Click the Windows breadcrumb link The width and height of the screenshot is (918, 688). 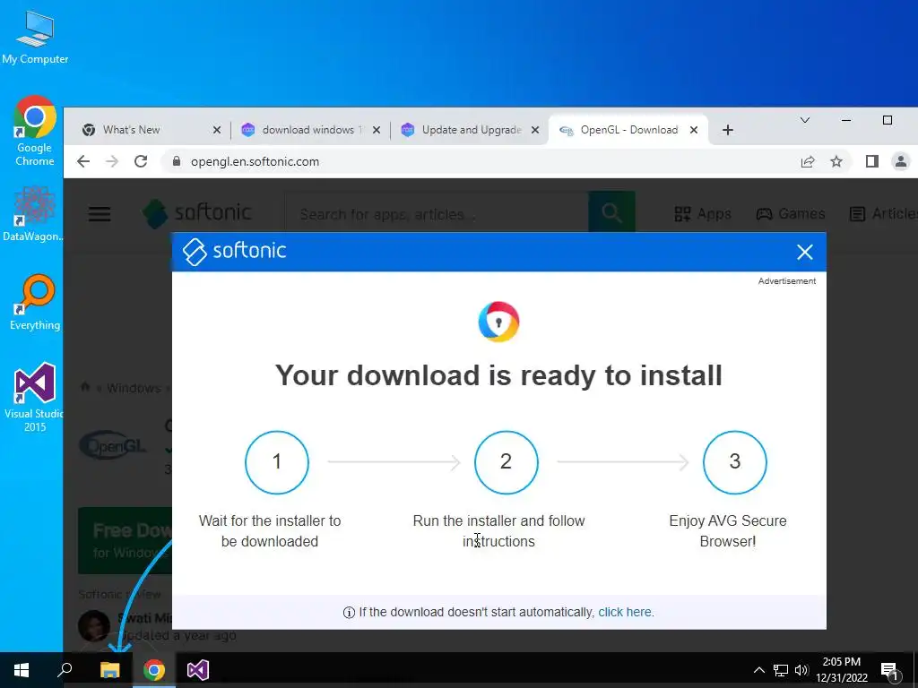(134, 388)
